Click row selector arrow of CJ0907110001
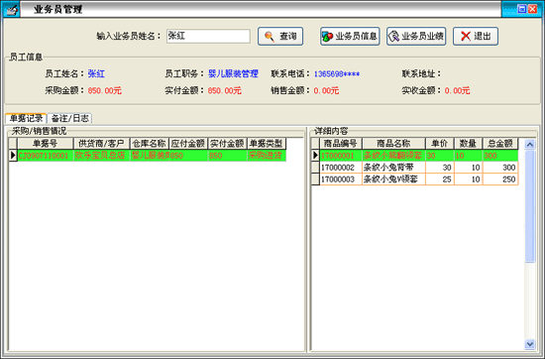545x359 pixels. [x=13, y=155]
